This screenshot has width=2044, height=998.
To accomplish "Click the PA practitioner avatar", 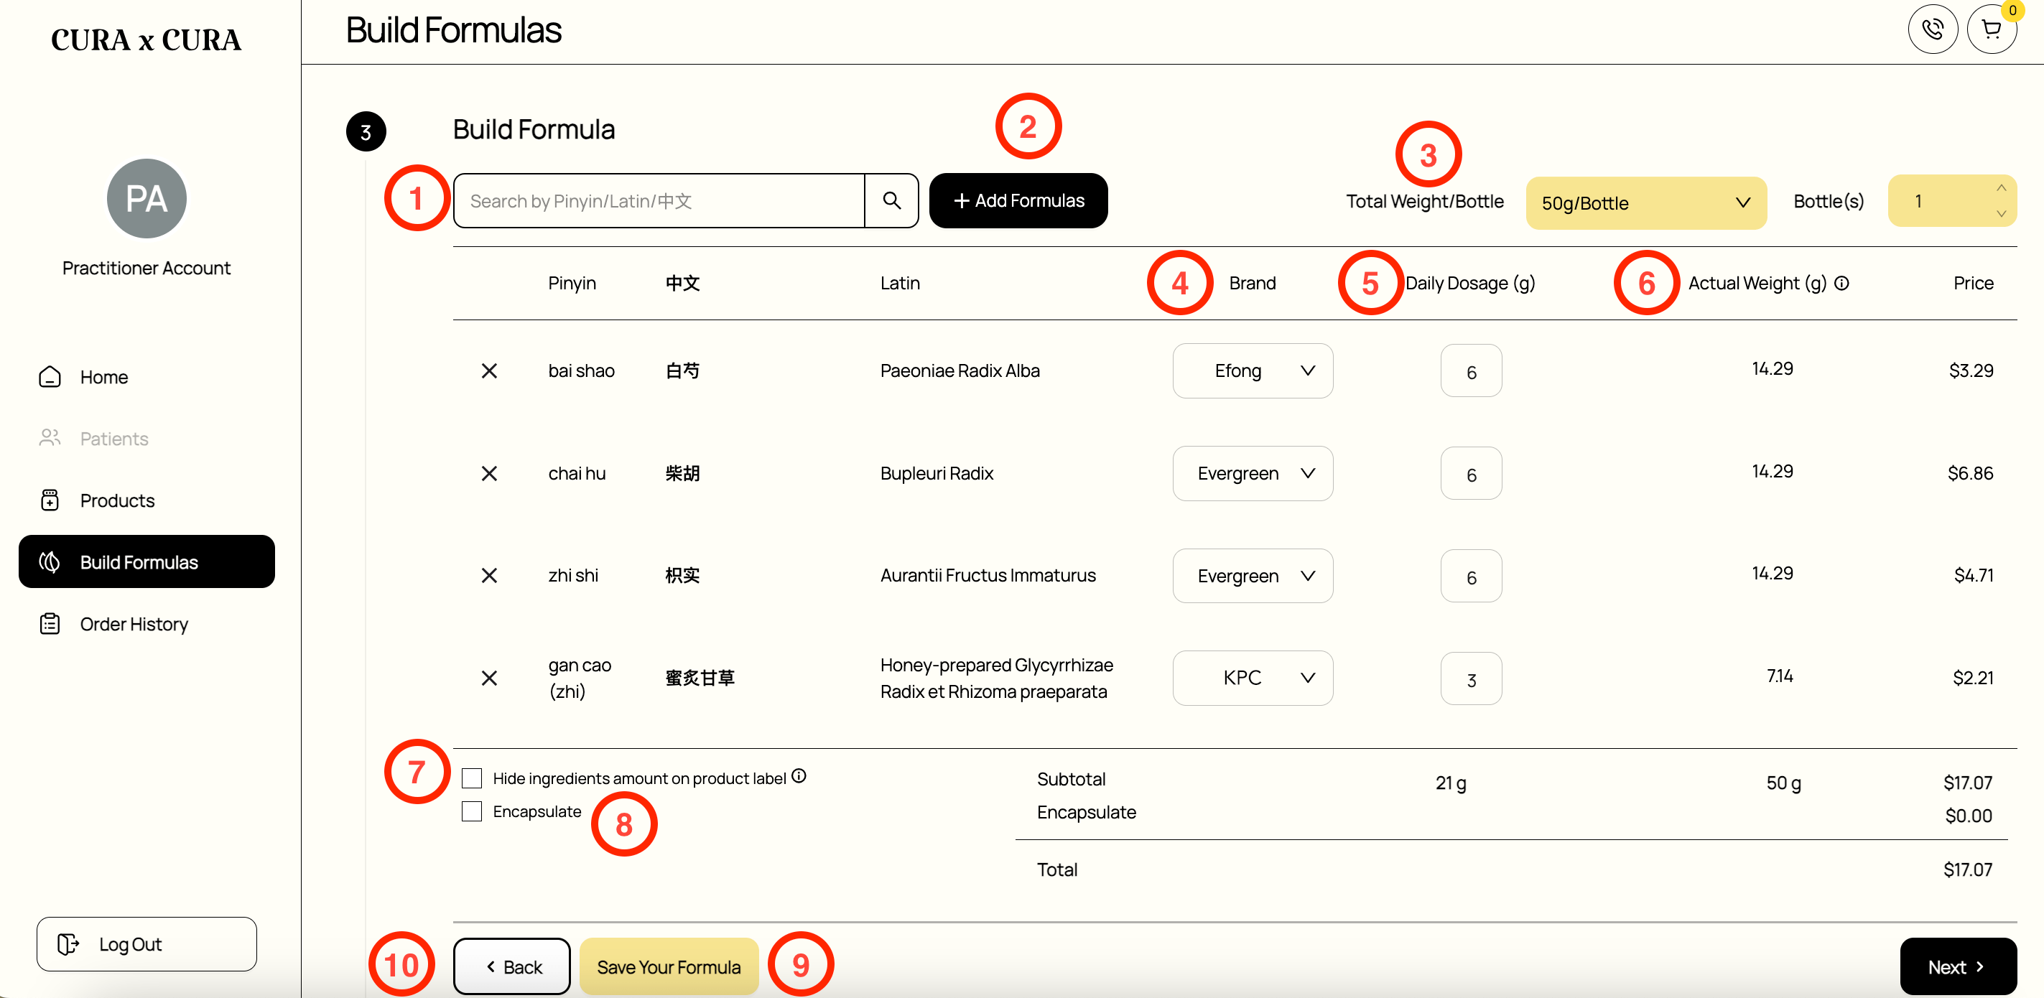I will [147, 198].
